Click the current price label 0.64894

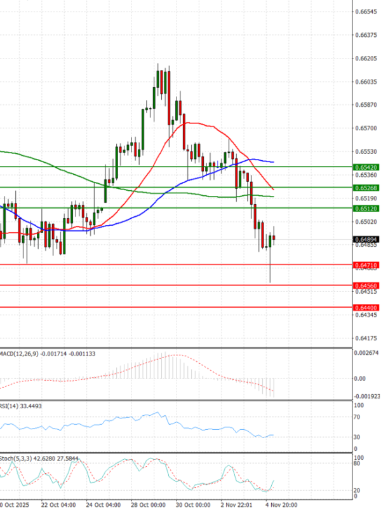pos(366,239)
